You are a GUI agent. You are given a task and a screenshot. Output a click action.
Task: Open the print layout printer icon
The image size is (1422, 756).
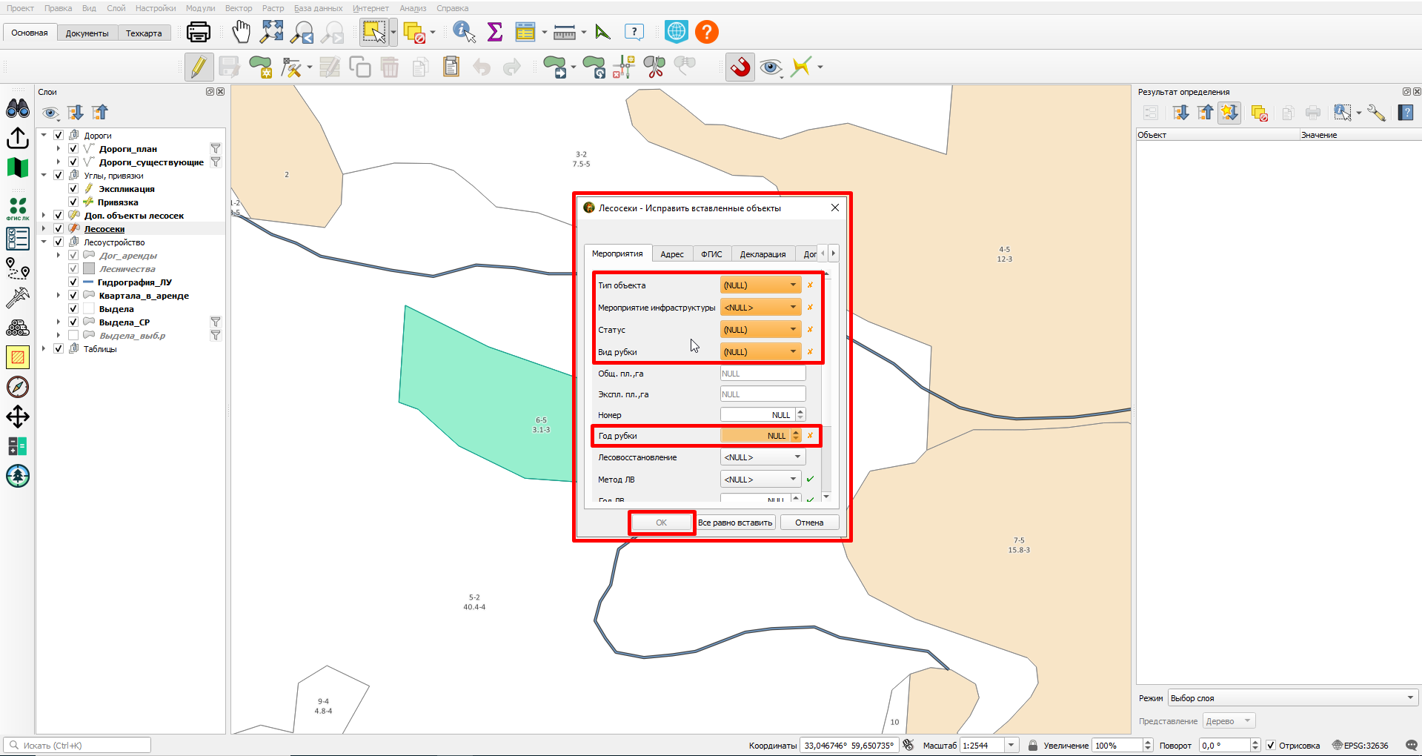tap(198, 32)
